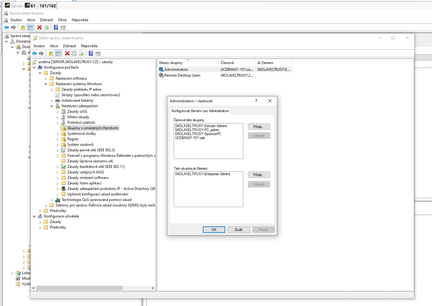432x306 pixels.
Task: Open Properties from the Editor toolbar icon
Action: (x=74, y=54)
